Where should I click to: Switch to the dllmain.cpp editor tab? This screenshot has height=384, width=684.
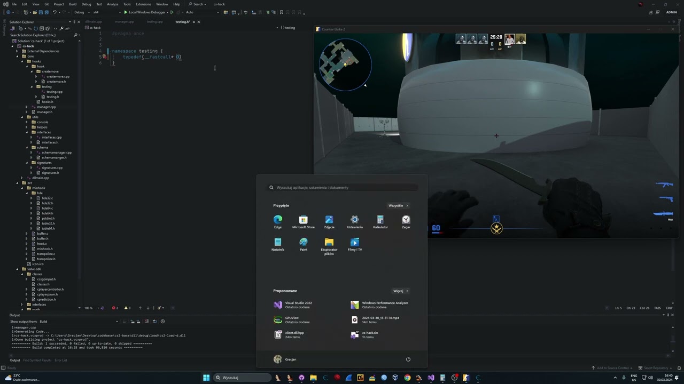click(x=94, y=22)
